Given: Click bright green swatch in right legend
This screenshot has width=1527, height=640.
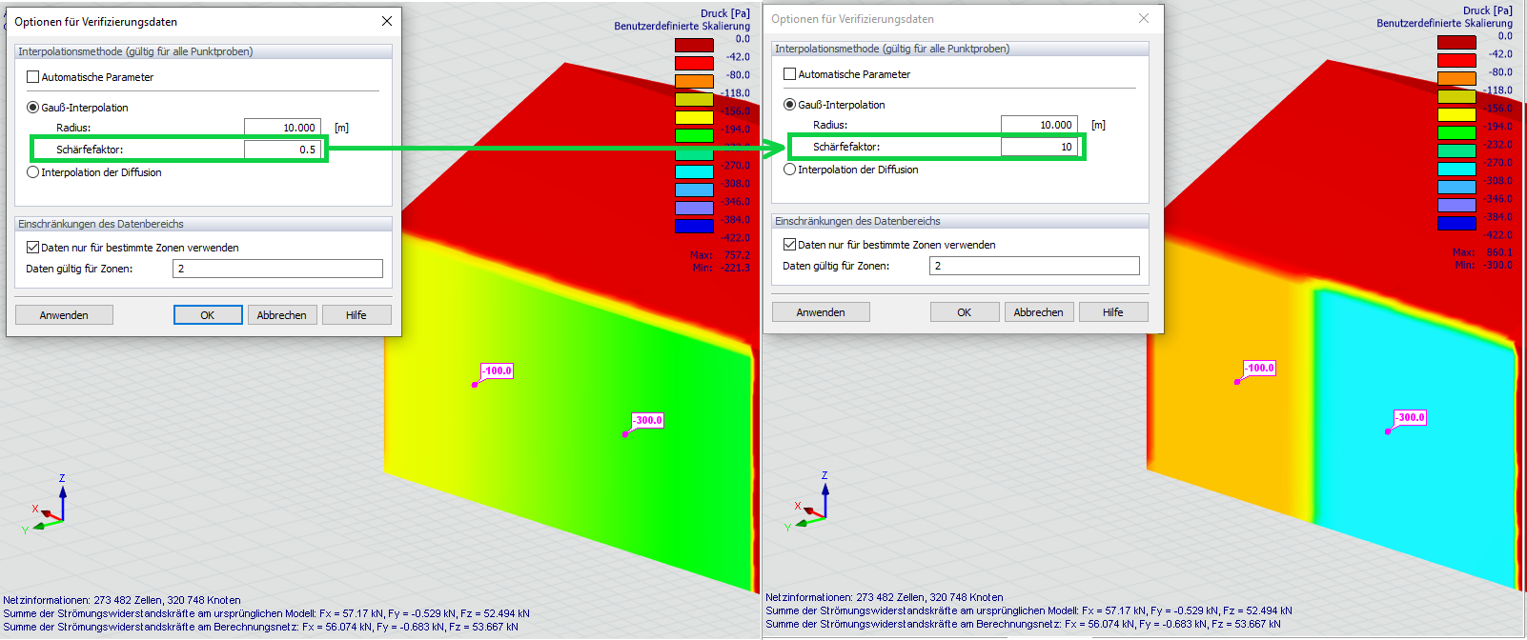Looking at the screenshot, I should click(x=1456, y=132).
